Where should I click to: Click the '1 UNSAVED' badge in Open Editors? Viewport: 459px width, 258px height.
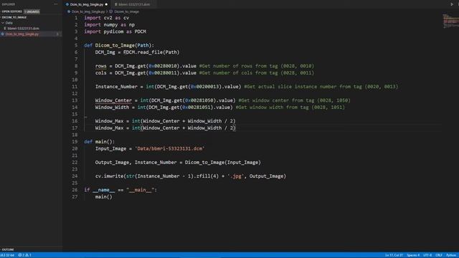point(32,11)
